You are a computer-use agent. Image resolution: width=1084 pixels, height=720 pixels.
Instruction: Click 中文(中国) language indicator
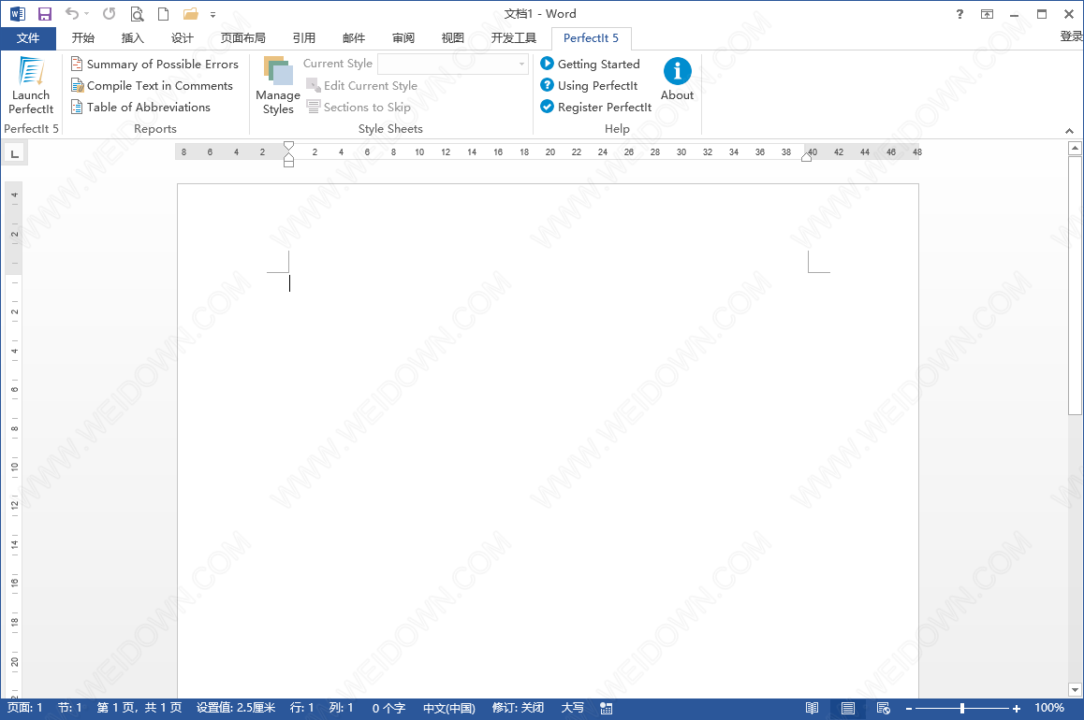tap(449, 708)
